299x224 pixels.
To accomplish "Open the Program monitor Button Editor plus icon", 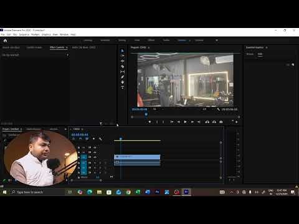I will pos(237,122).
